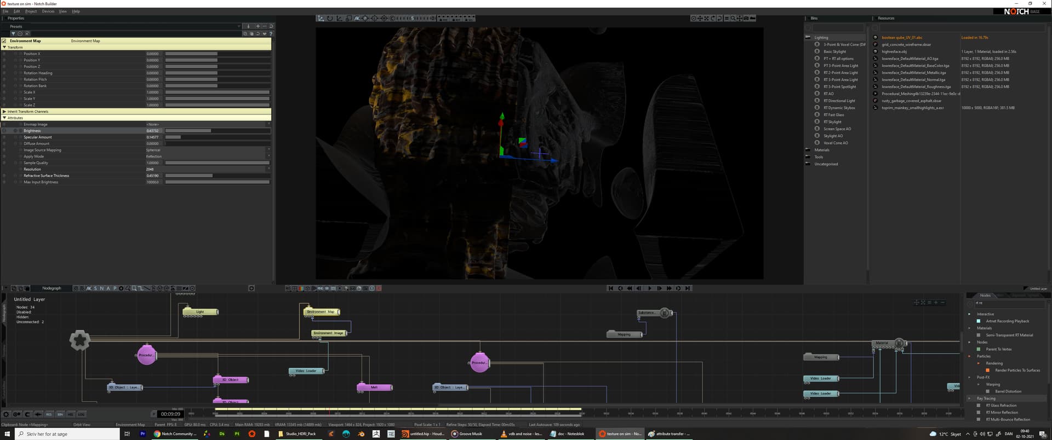The width and height of the screenshot is (1052, 440).
Task: Jump to start of timeline
Action: [x=611, y=288]
